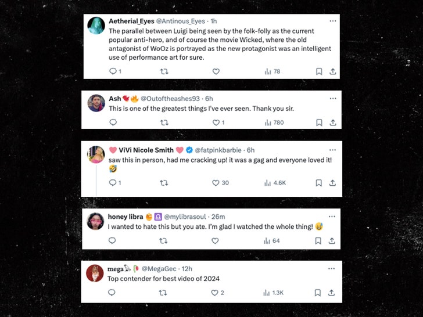Reply to honey libra's tweet

pos(113,241)
